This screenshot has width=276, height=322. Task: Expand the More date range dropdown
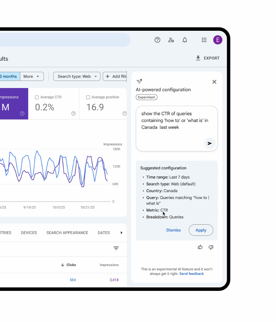click(32, 77)
